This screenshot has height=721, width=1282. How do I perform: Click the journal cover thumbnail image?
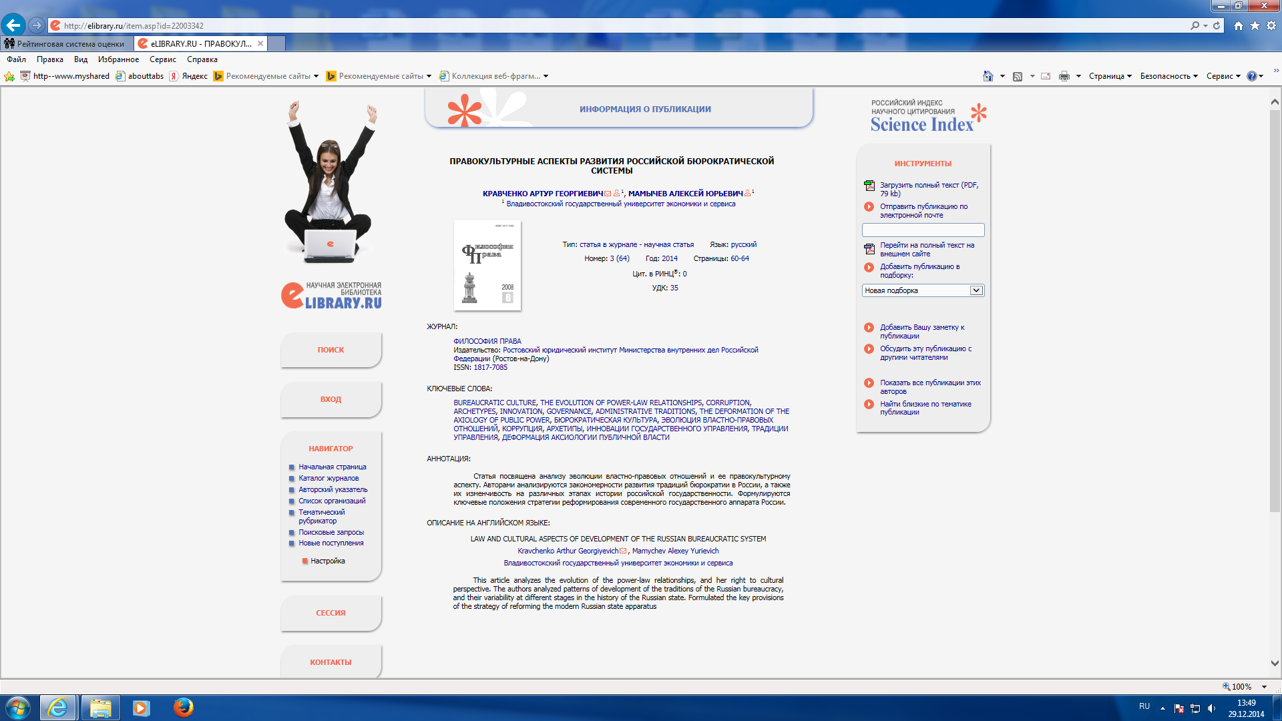[487, 265]
